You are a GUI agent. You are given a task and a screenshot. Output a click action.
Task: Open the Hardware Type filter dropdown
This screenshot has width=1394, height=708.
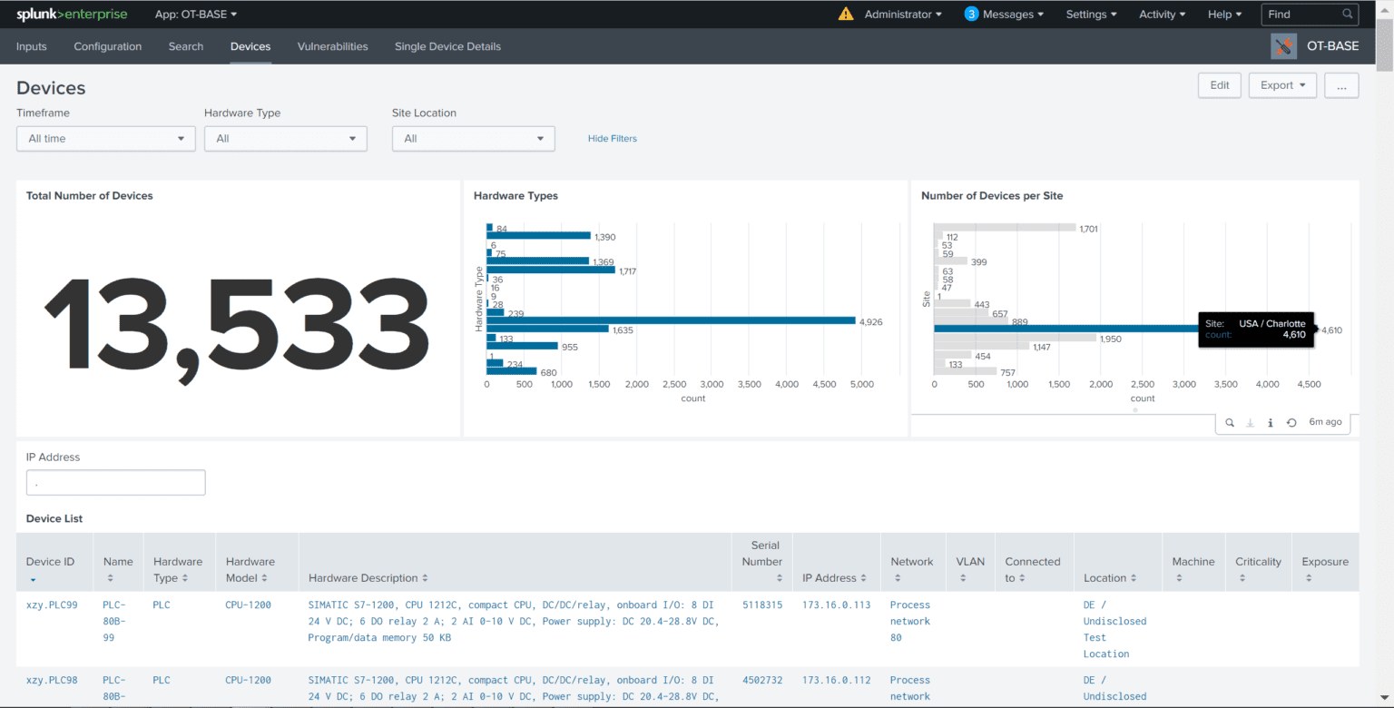pos(286,139)
